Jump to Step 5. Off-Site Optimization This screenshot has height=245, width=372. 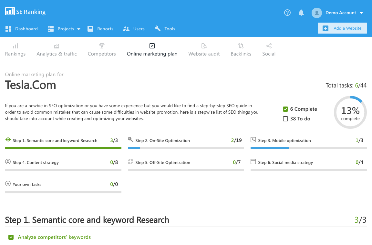point(163,162)
